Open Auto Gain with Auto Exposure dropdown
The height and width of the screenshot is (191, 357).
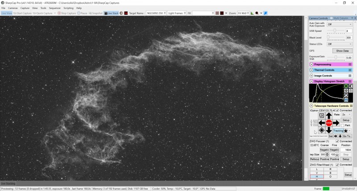coord(340,25)
